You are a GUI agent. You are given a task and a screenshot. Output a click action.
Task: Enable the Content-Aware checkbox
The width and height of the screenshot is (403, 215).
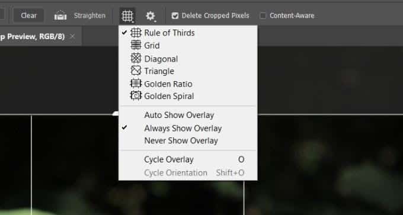pyautogui.click(x=263, y=16)
